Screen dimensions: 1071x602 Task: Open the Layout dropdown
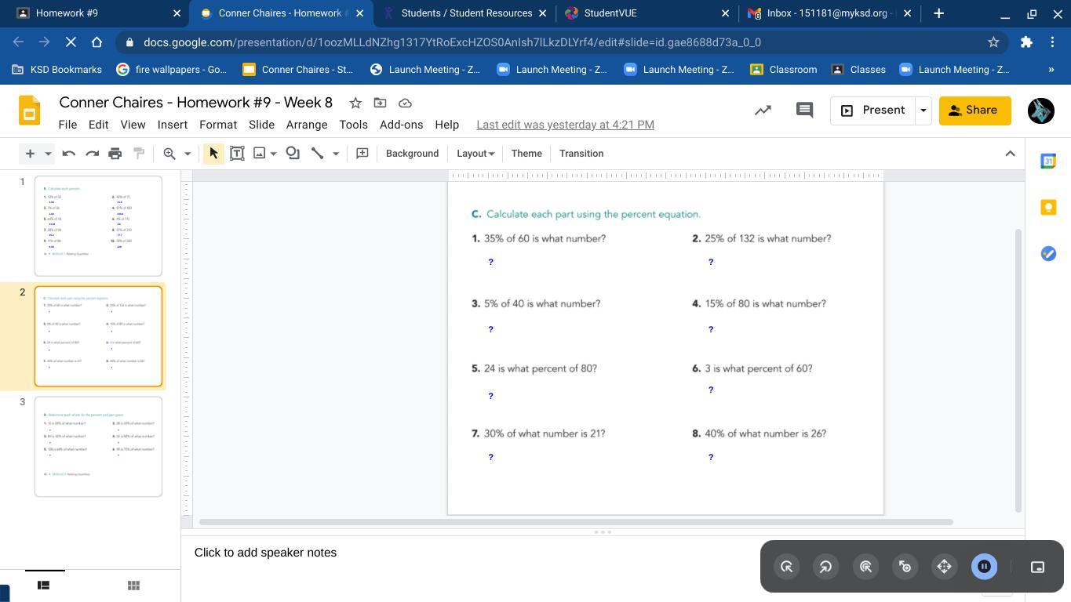coord(475,154)
